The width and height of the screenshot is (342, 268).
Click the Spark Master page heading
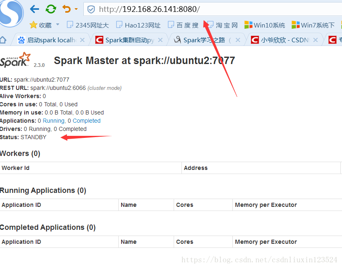145,60
